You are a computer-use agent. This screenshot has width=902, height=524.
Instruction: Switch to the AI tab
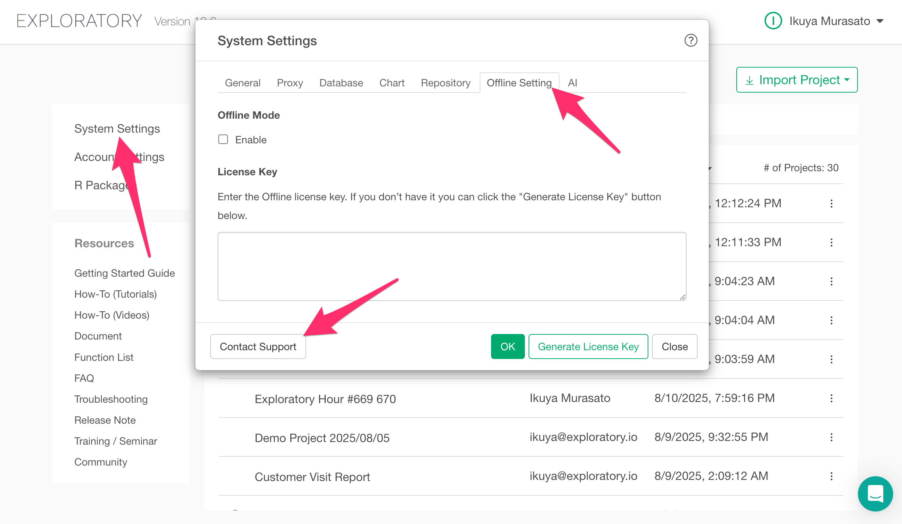pyautogui.click(x=572, y=83)
